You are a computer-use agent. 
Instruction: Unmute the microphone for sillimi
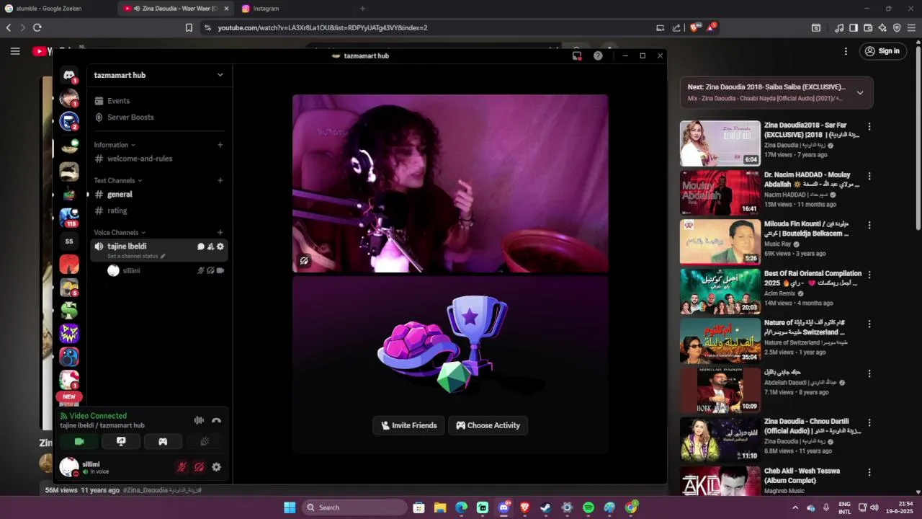182,467
